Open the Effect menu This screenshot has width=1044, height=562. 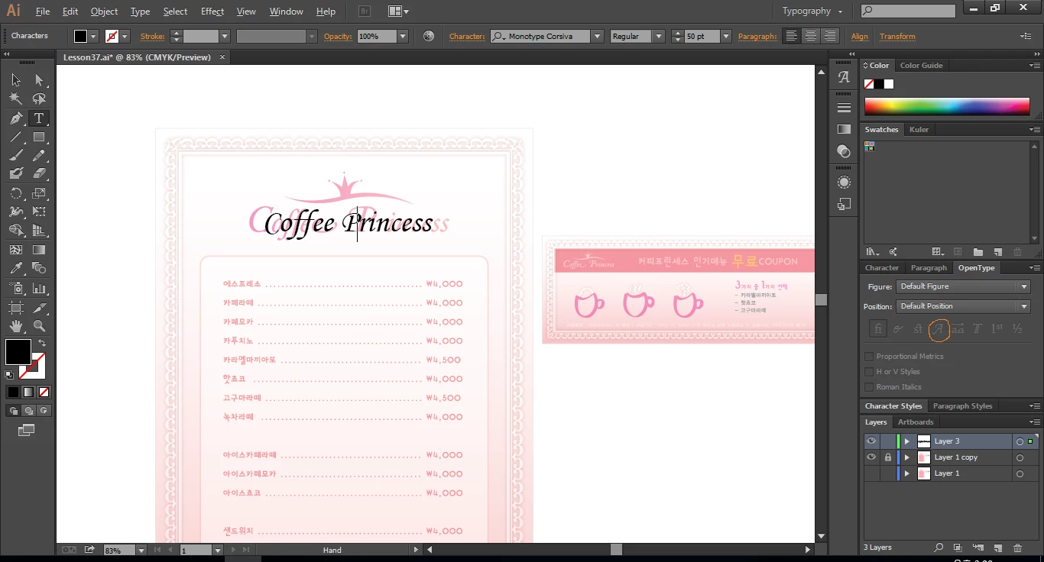212,11
